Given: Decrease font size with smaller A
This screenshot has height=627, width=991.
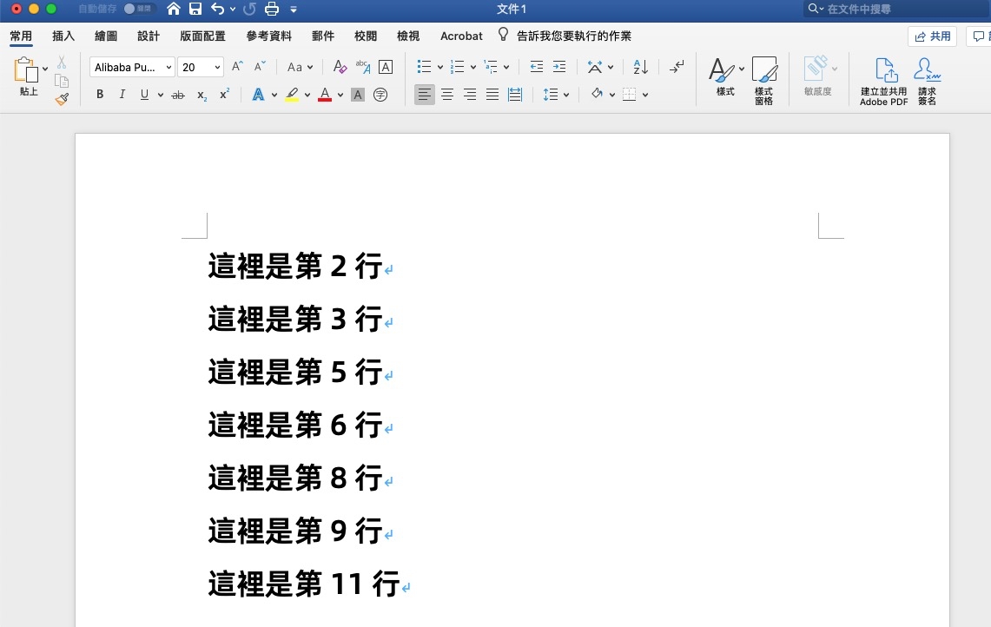Looking at the screenshot, I should coord(260,66).
